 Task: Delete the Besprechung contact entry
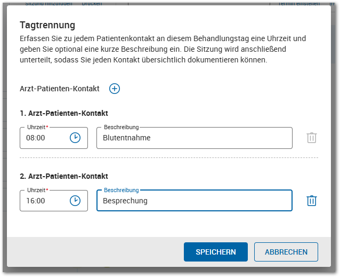(x=312, y=201)
